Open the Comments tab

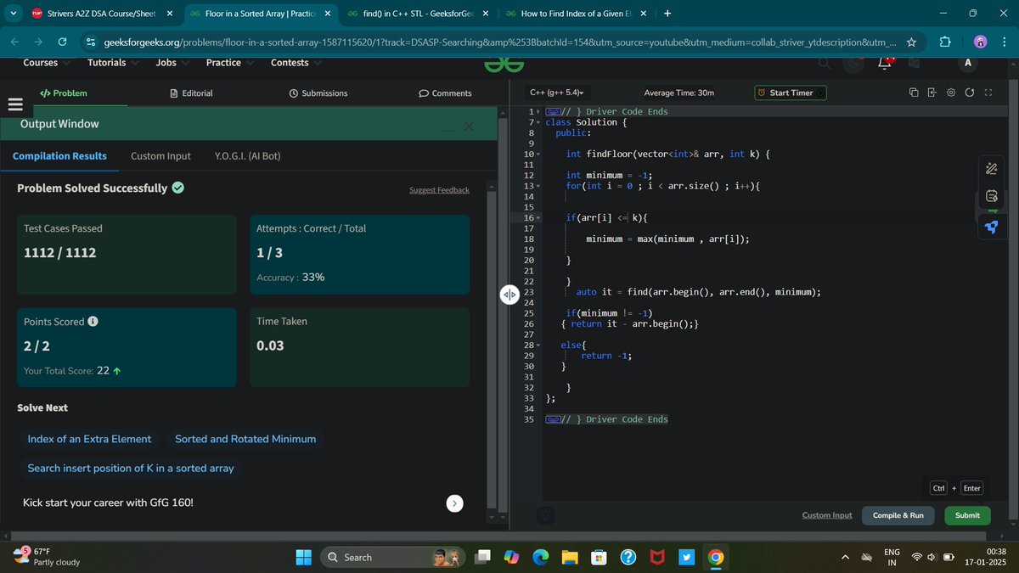coord(445,93)
